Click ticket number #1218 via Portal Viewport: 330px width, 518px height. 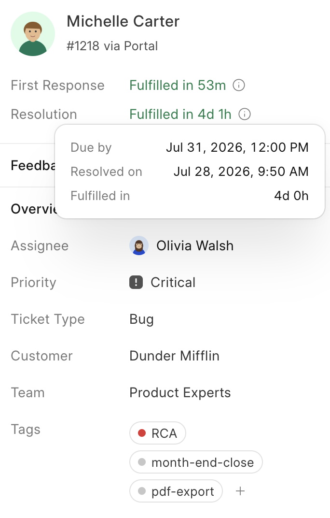tap(112, 46)
